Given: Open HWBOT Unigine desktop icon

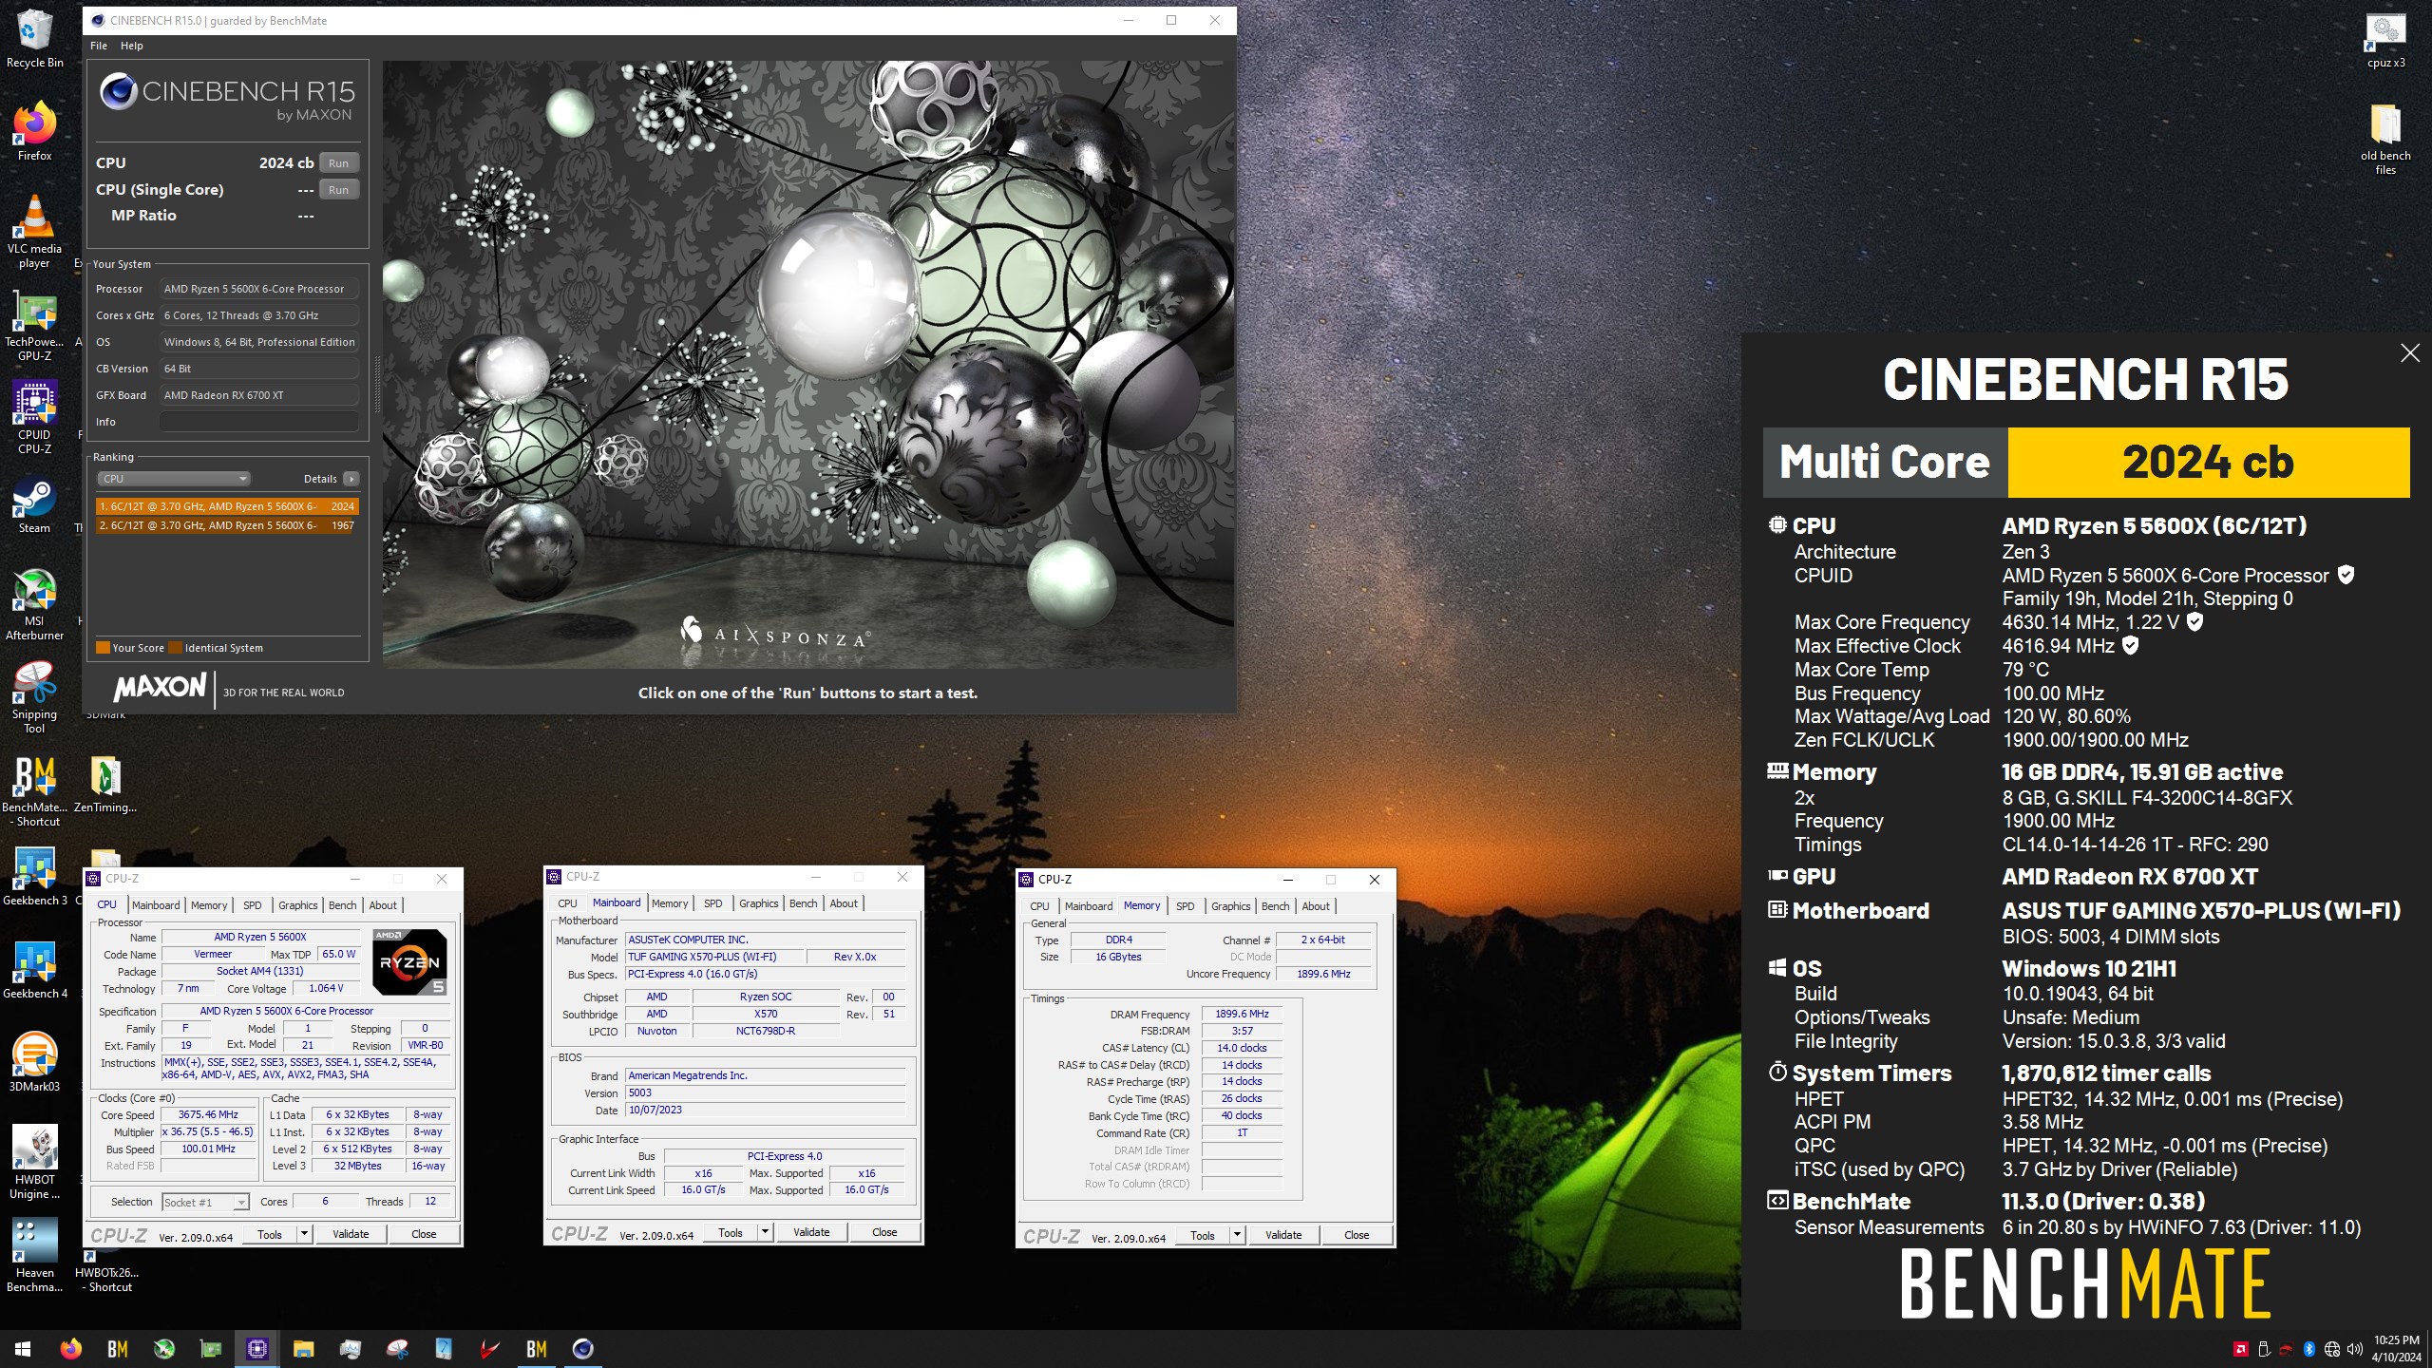Looking at the screenshot, I should (x=34, y=1163).
